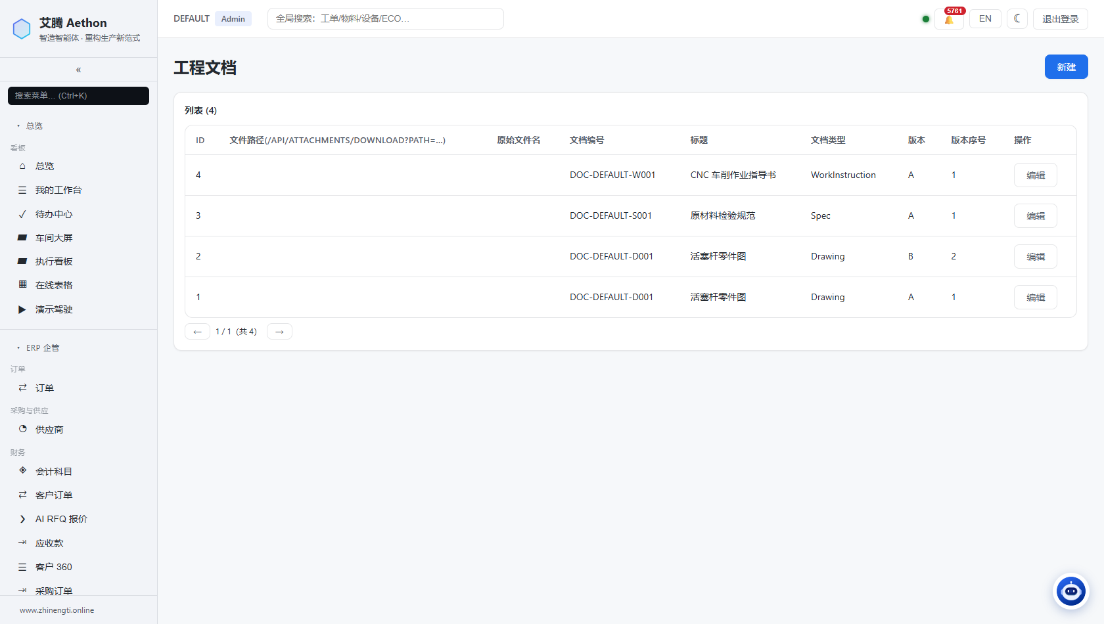This screenshot has width=1104, height=624.
Task: Switch interface language to EN
Action: coord(985,19)
